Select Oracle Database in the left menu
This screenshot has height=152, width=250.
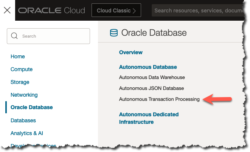31,107
